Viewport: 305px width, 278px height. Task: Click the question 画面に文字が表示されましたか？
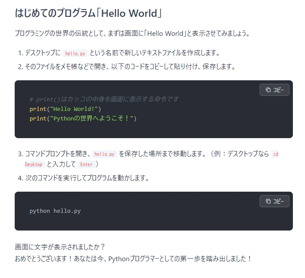[x=60, y=247]
